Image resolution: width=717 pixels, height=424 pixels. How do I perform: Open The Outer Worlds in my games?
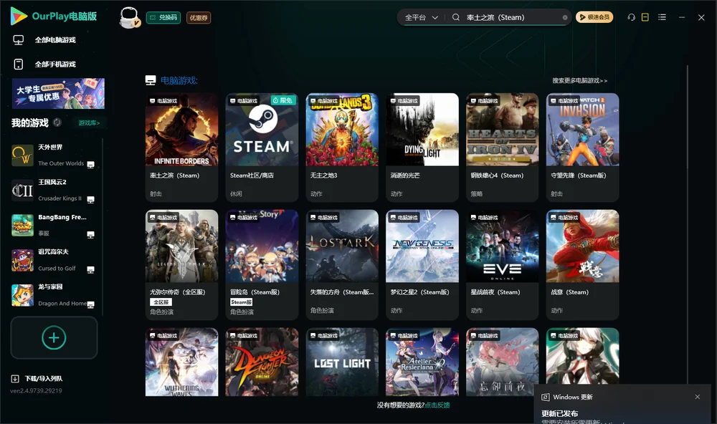coord(52,155)
